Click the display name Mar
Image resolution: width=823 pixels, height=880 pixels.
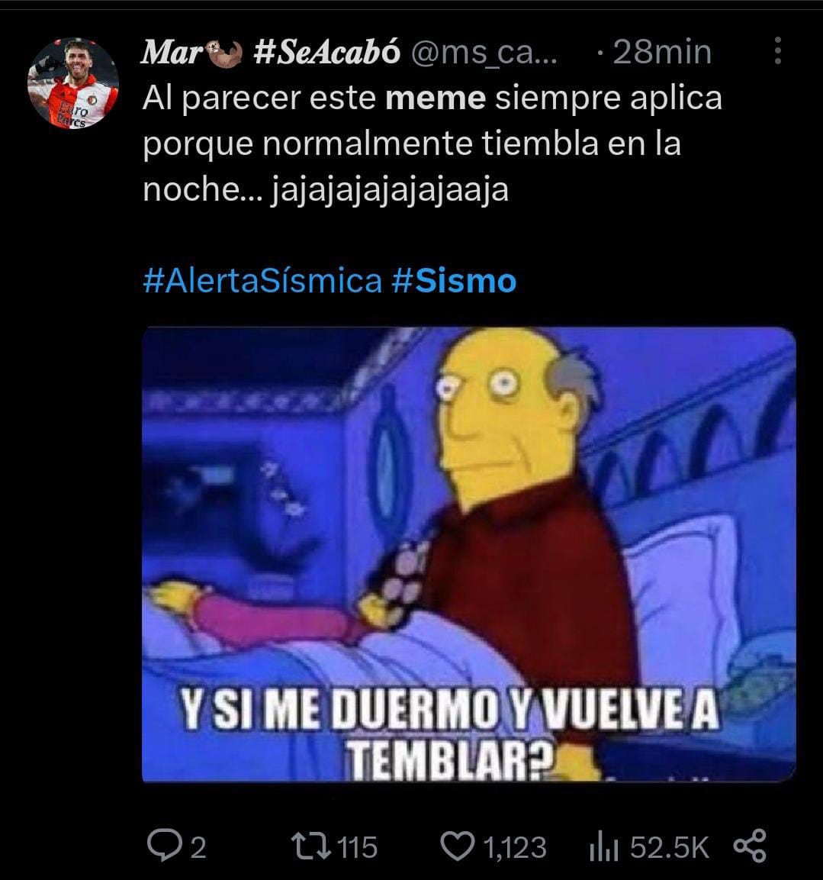(x=172, y=53)
